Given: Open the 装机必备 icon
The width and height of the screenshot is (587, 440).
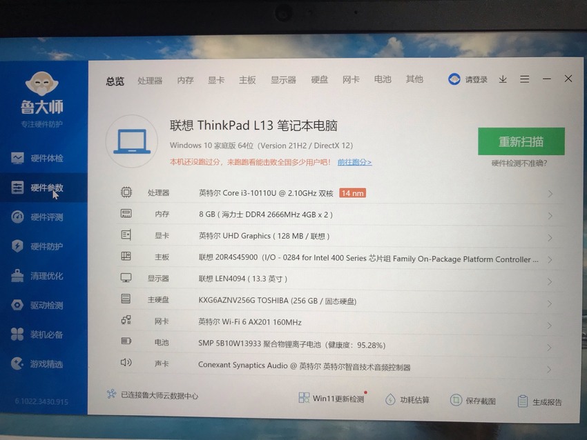Looking at the screenshot, I should [17, 334].
